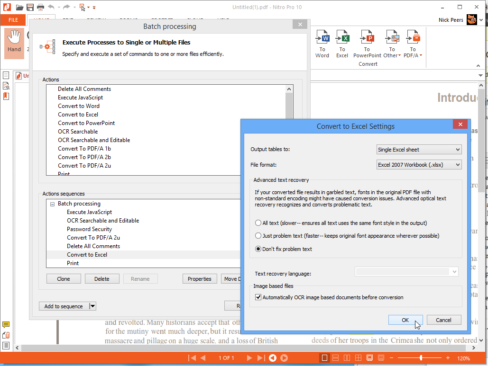
Task: Close the Batch processing dialog
Action: (300, 24)
